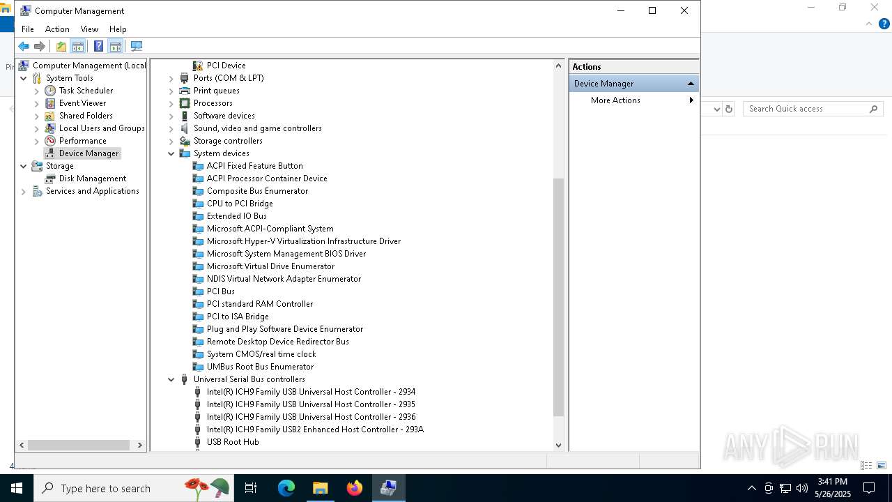Viewport: 892px width, 502px height.
Task: Click the Forward arrow toolbar icon
Action: pyautogui.click(x=40, y=46)
